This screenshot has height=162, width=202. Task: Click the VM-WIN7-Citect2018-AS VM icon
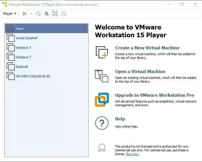(11, 76)
